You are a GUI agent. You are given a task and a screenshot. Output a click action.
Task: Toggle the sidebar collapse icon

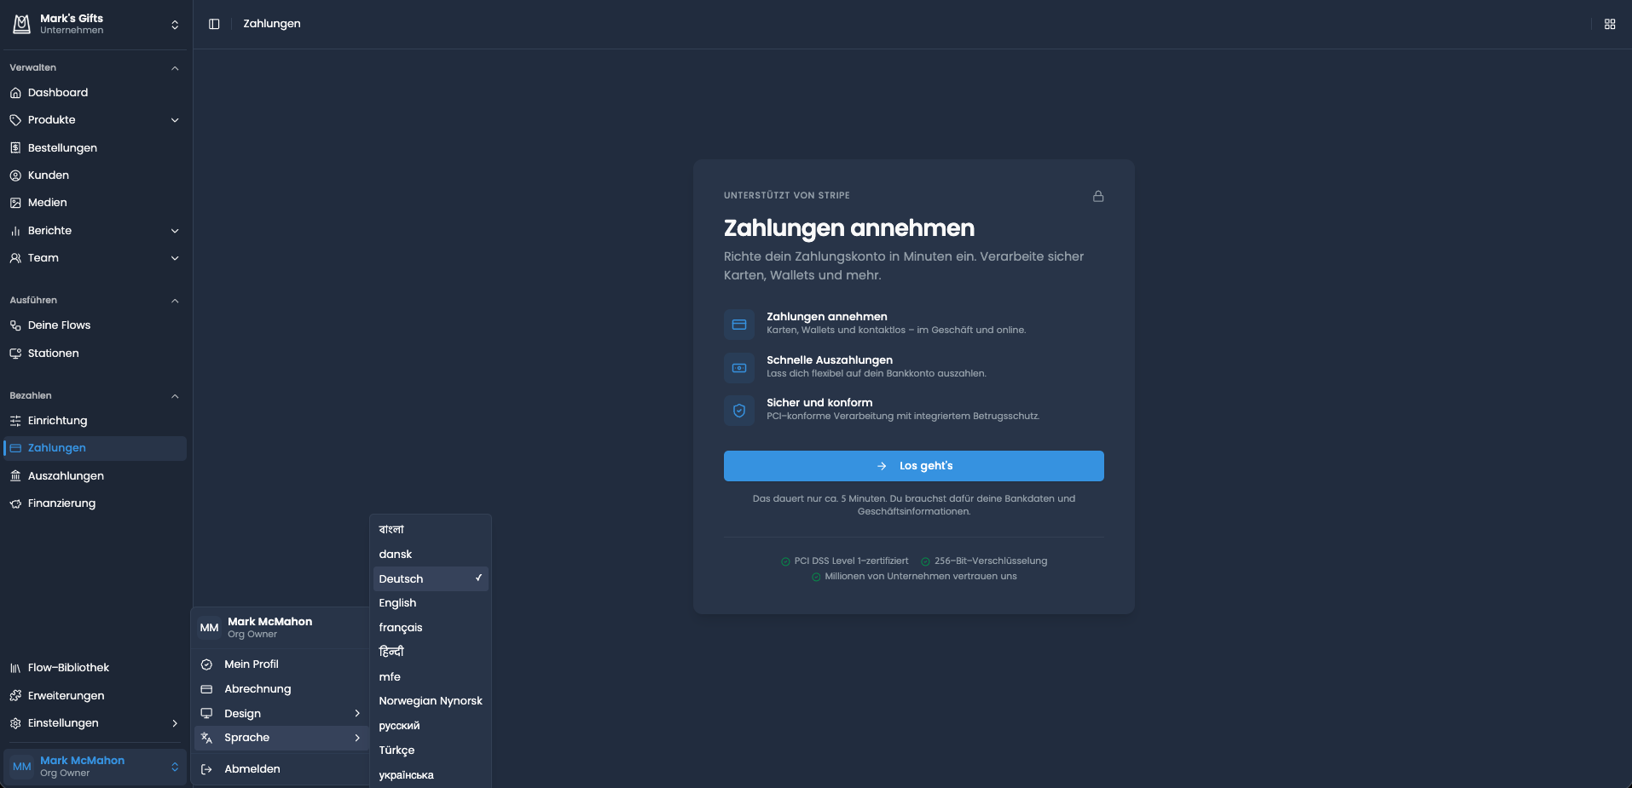(x=214, y=24)
